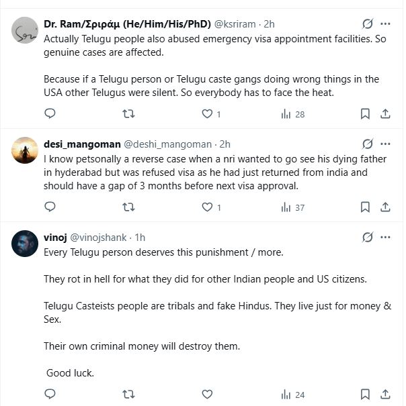The image size is (406, 406).
Task: Open Dr. Ram's profile avatar
Action: point(25,30)
